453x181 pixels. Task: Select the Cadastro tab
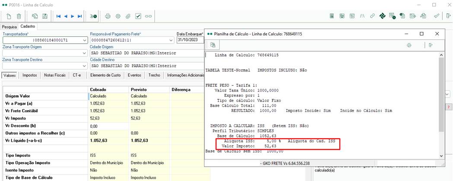click(28, 26)
